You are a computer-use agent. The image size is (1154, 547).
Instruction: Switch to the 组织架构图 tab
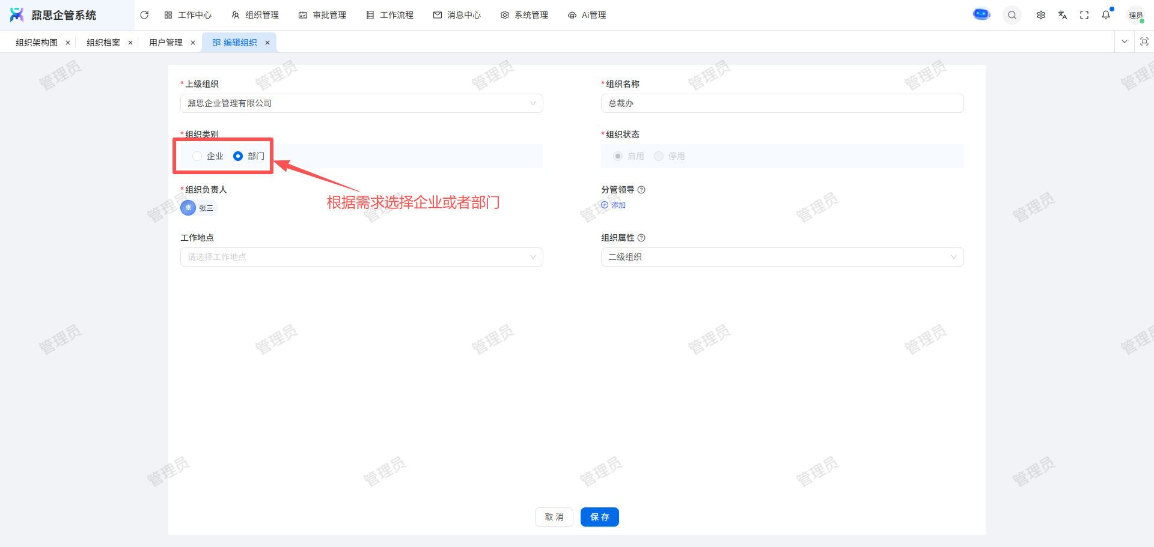pyautogui.click(x=37, y=43)
